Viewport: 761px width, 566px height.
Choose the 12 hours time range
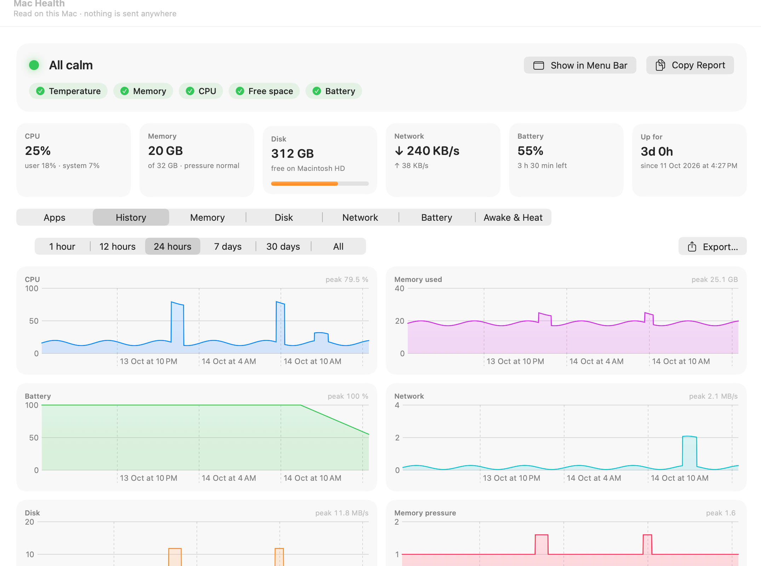(x=118, y=246)
